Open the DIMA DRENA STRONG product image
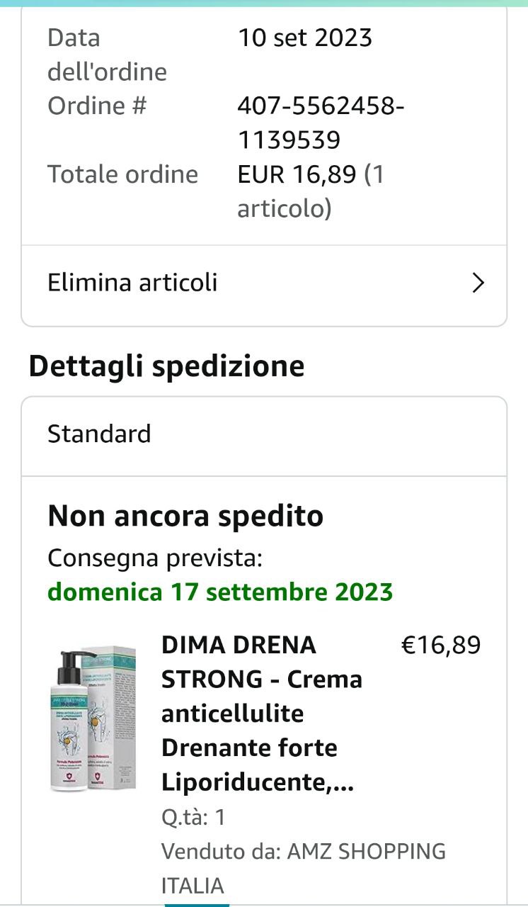The width and height of the screenshot is (528, 907). tap(93, 719)
